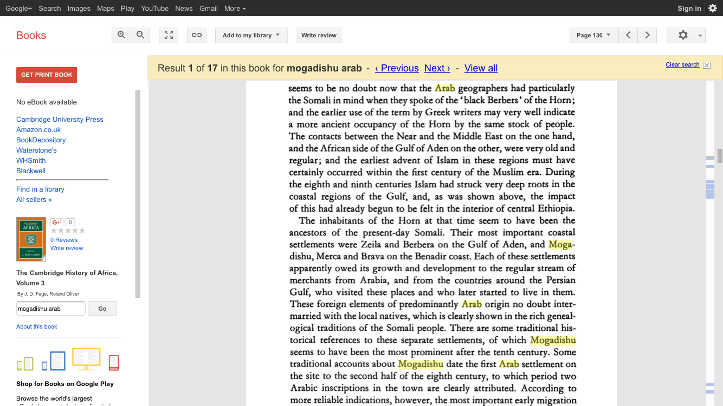Go to Previous search result link

pos(397,68)
